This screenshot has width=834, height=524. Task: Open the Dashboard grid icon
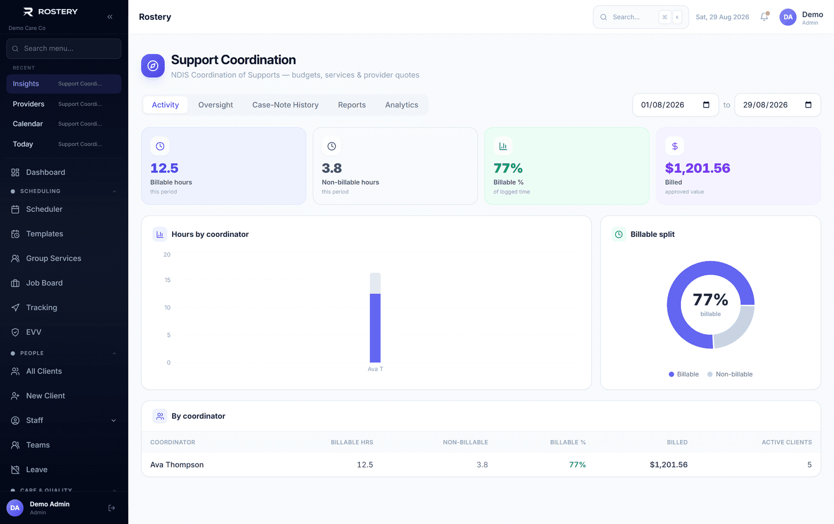pos(16,172)
